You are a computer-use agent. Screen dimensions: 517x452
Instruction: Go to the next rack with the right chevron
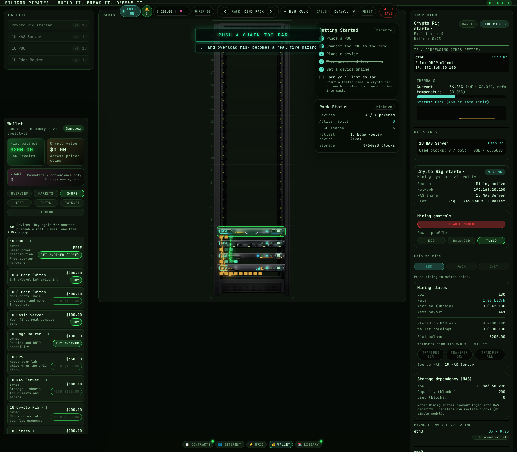tap(271, 11)
